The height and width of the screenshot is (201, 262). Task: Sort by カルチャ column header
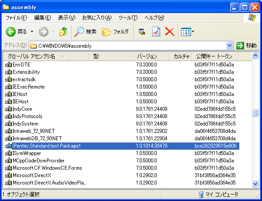[x=181, y=56]
